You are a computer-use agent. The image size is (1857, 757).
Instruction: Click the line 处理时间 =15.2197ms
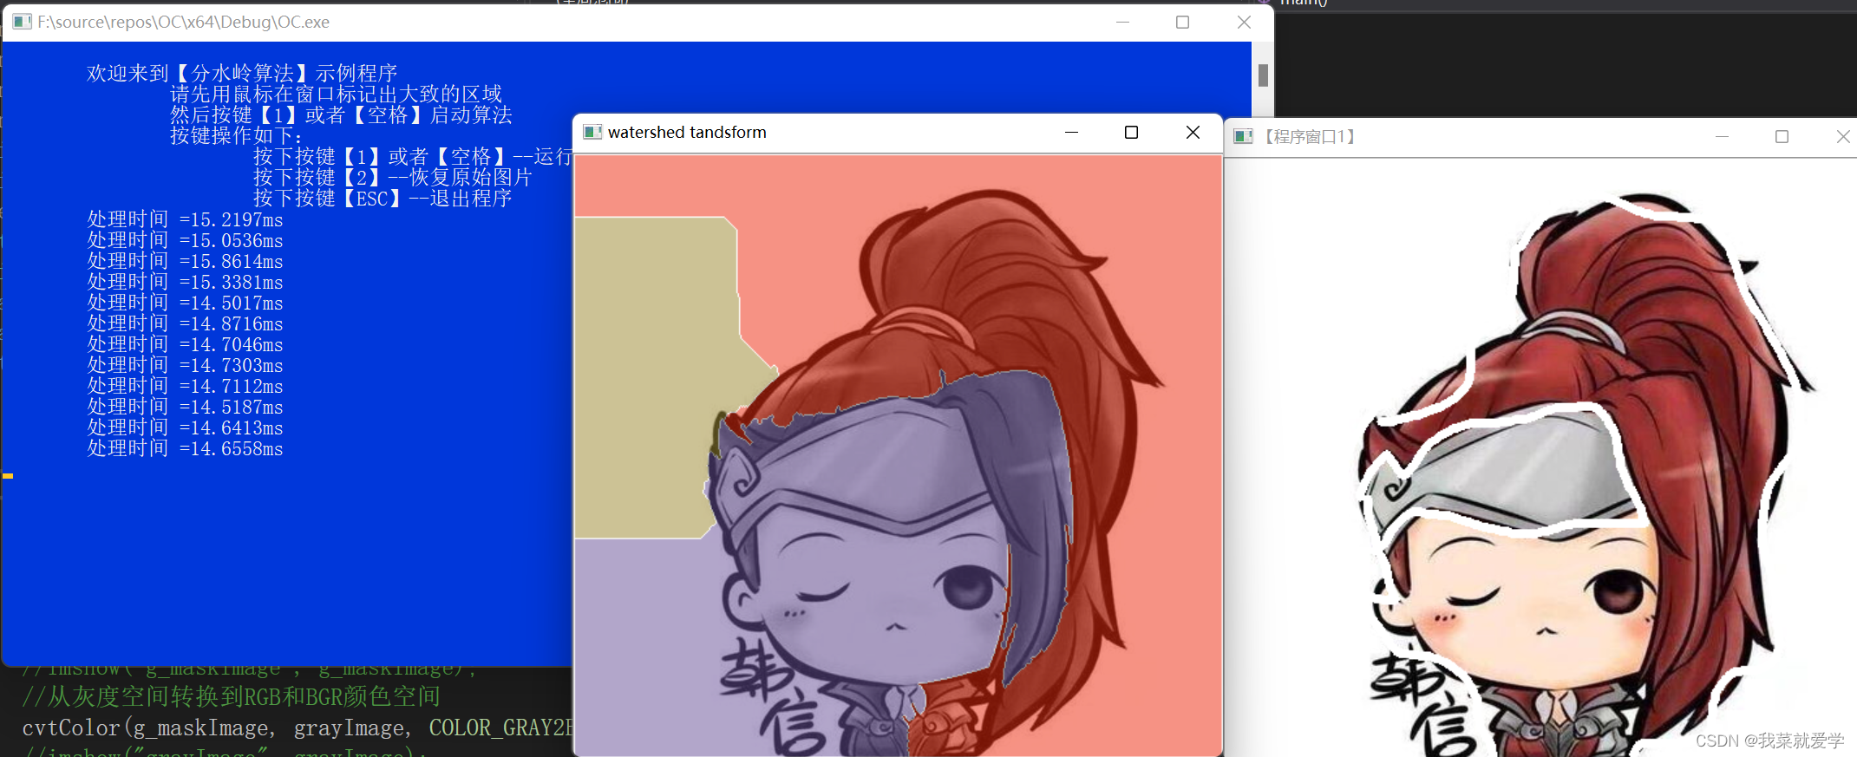click(x=185, y=219)
